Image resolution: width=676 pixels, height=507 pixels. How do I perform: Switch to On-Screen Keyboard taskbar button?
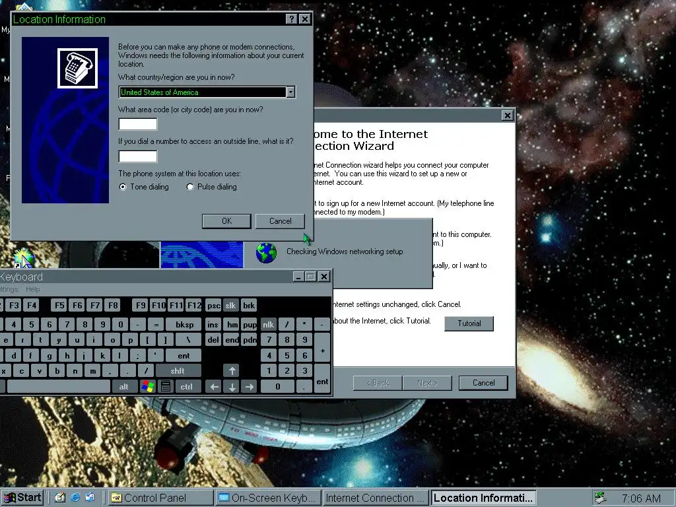coord(268,498)
